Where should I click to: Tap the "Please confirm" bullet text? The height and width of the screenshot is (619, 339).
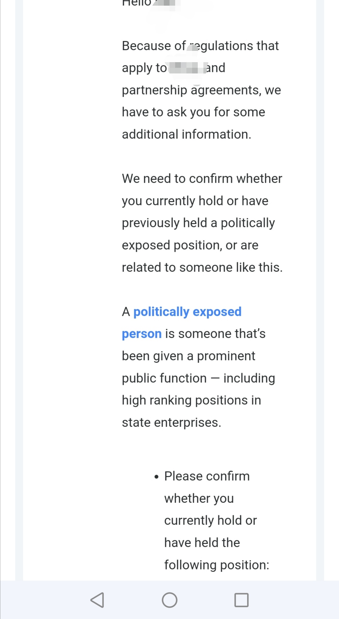coord(207,476)
